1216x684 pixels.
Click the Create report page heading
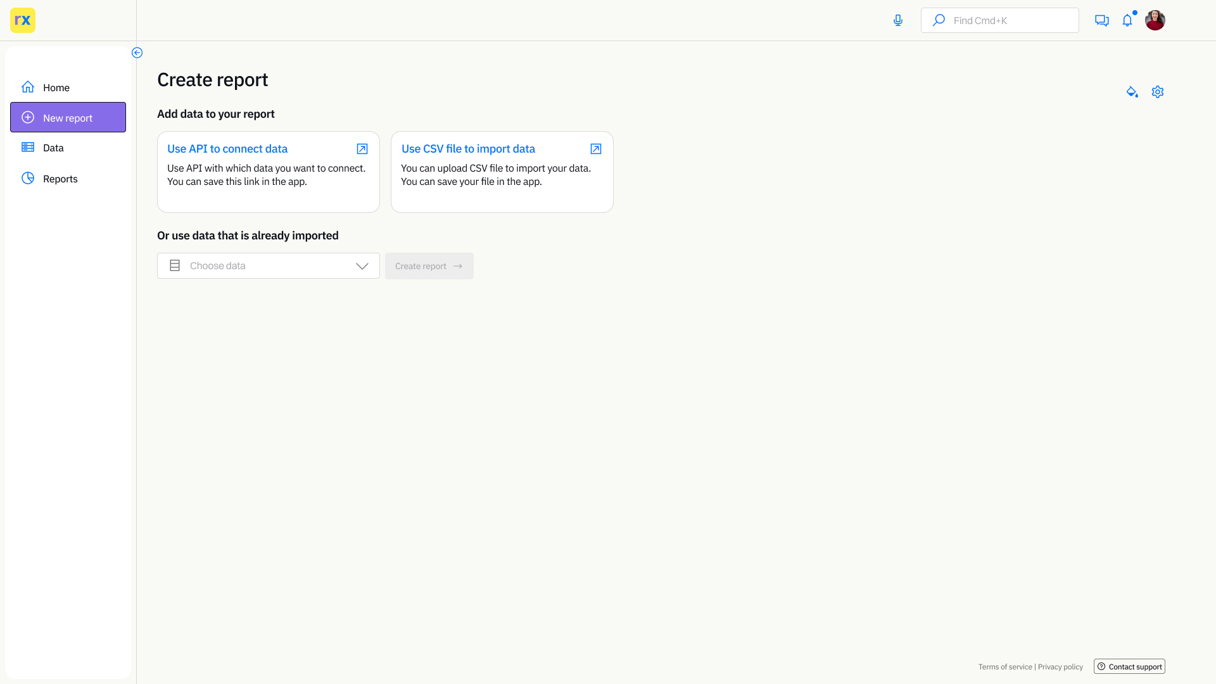click(x=212, y=80)
